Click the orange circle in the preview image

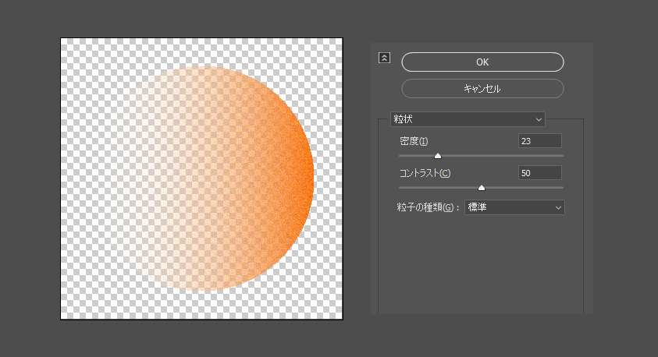coord(214,178)
